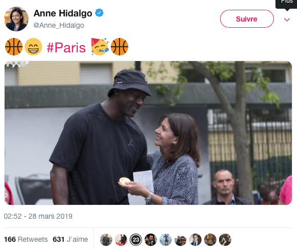Click the first basketball emoji in tweet
This screenshot has height=250, width=297.
coord(14,47)
